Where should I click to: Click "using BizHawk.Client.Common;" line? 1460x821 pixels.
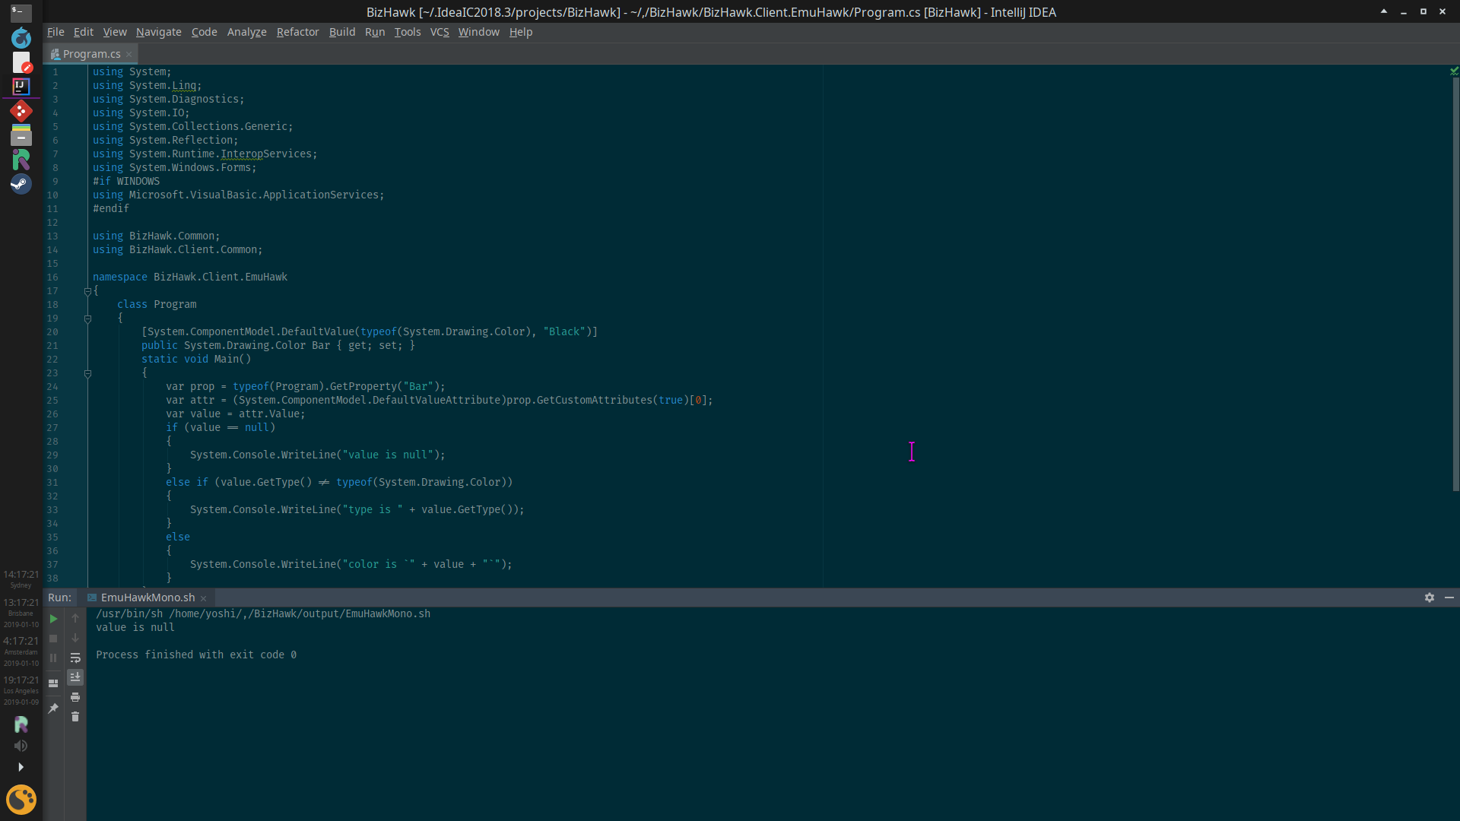[x=178, y=249]
